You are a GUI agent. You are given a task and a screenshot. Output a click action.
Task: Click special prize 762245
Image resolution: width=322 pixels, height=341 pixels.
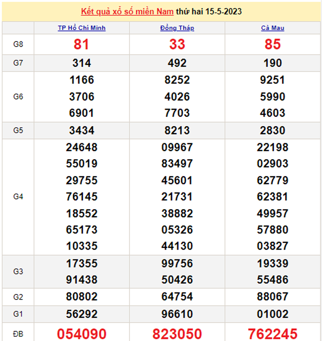pos(272,334)
